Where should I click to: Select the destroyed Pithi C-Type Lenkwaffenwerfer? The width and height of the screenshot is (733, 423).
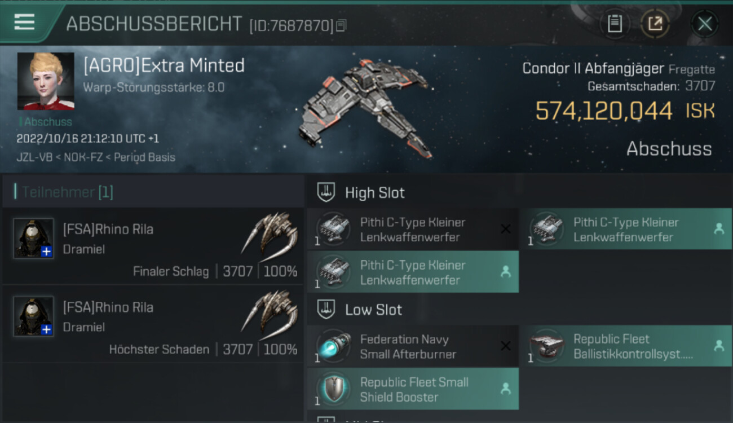tap(413, 230)
